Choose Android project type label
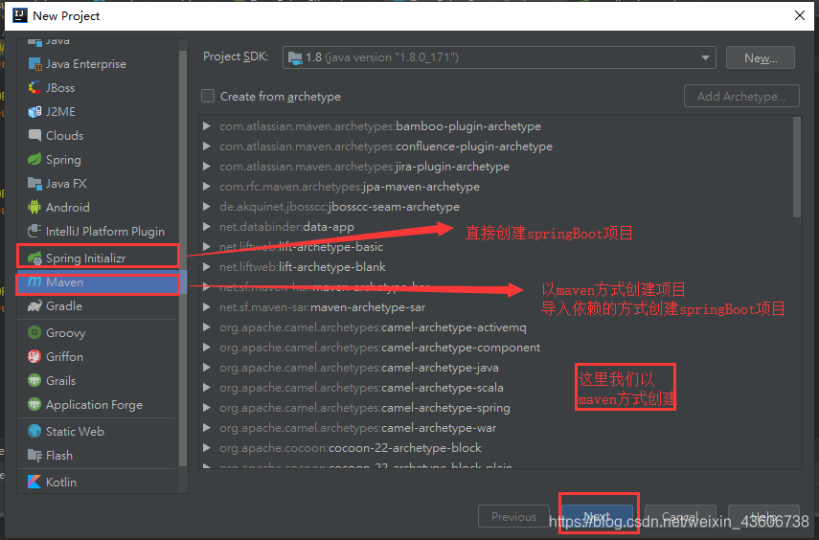 tap(67, 208)
